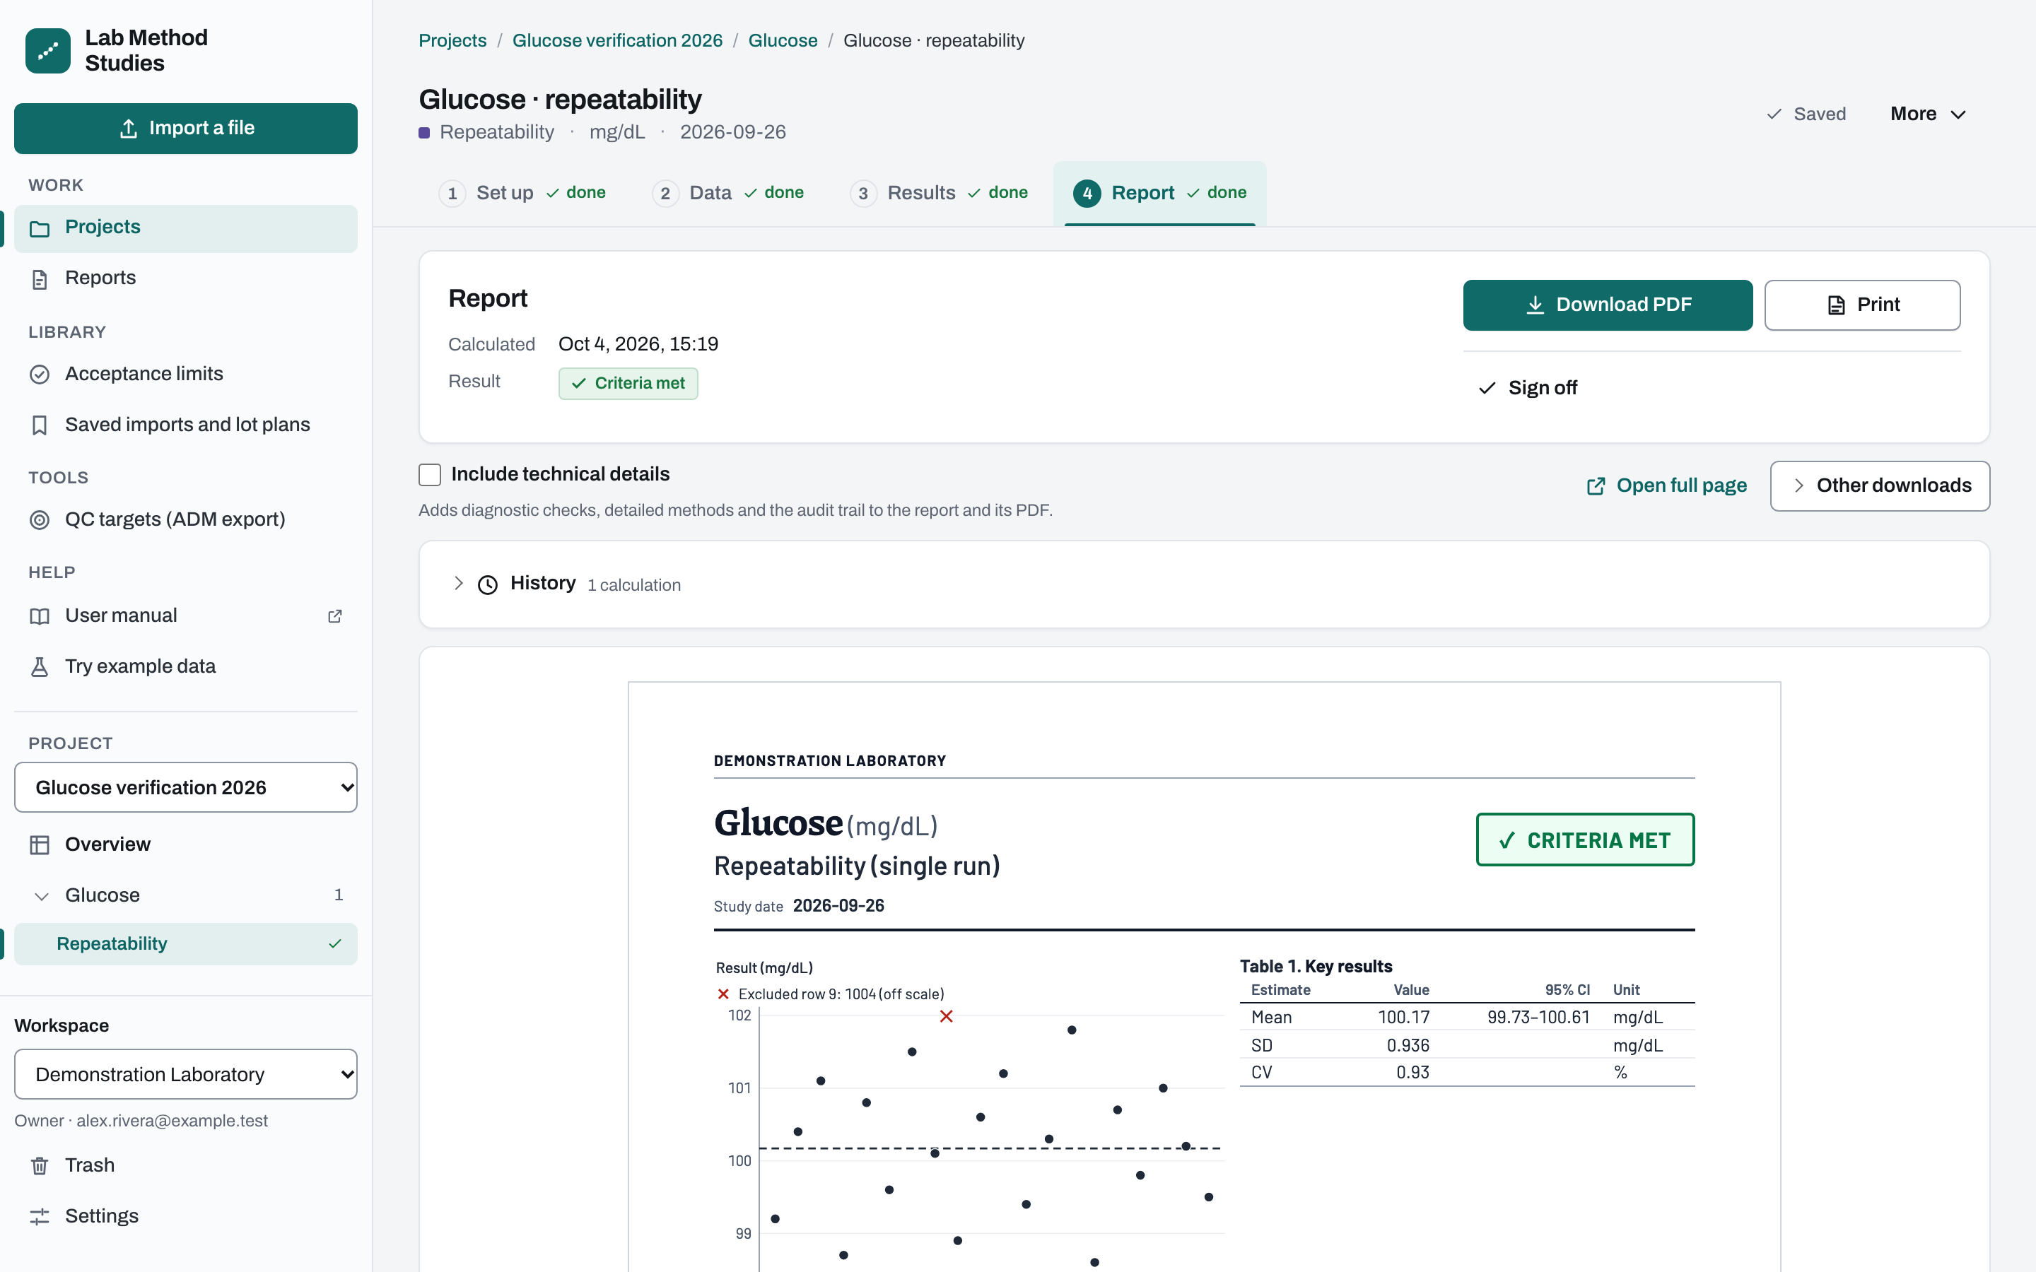The width and height of the screenshot is (2036, 1272).
Task: Open the Demonstration Laboratory workspace selector
Action: pyautogui.click(x=185, y=1074)
